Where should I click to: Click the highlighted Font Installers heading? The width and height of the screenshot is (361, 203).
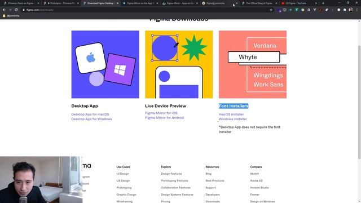[234, 106]
